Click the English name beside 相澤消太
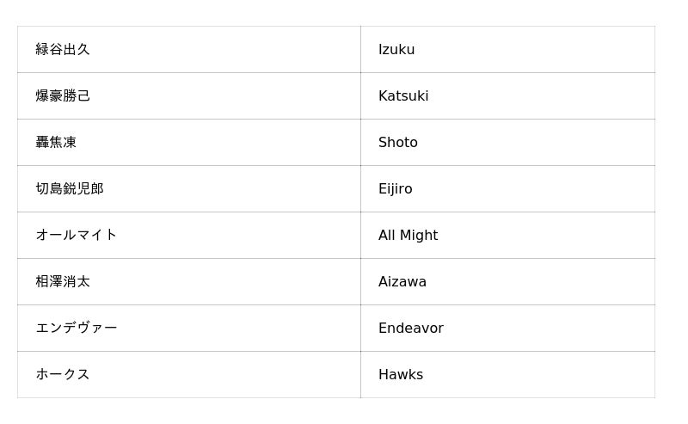The image size is (688, 424). tap(402, 282)
